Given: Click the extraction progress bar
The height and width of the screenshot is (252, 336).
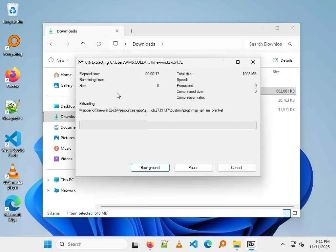Looking at the screenshot, I should click(x=168, y=125).
